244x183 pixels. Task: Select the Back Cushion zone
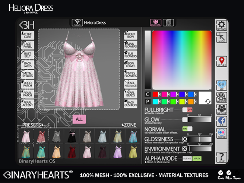(130, 104)
